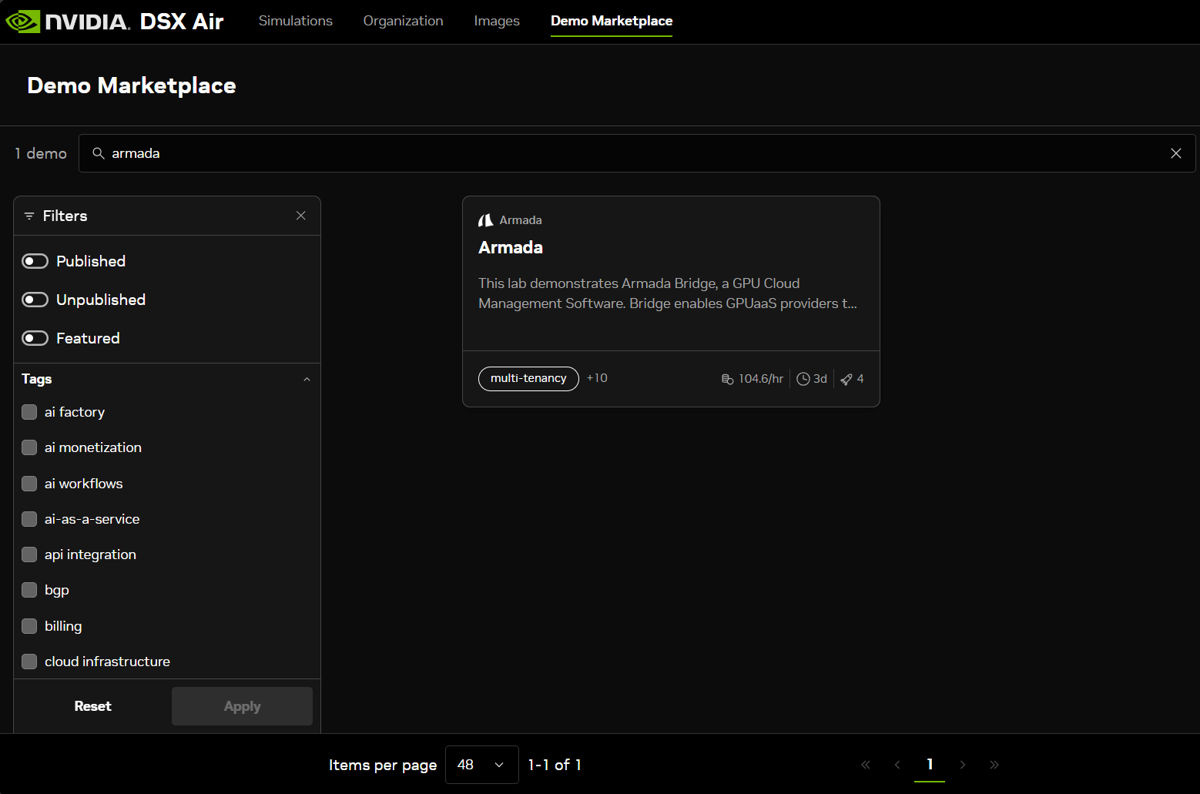Open the Simulations tab
Viewport: 1200px width, 794px height.
pyautogui.click(x=296, y=21)
